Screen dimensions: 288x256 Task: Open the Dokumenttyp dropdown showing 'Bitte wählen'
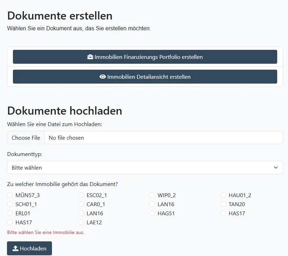[x=145, y=168]
